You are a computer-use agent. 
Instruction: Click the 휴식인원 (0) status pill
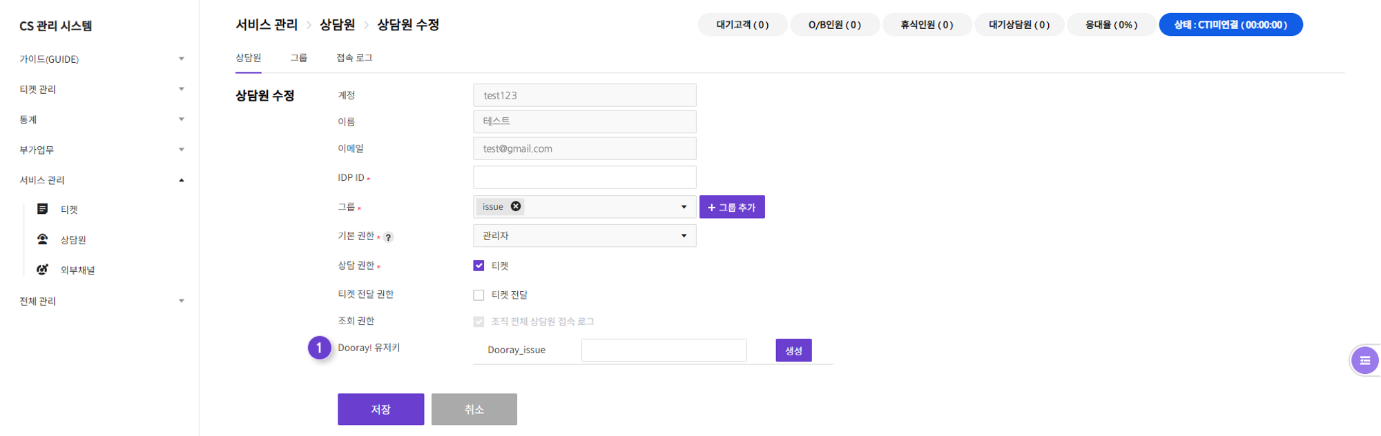point(927,25)
